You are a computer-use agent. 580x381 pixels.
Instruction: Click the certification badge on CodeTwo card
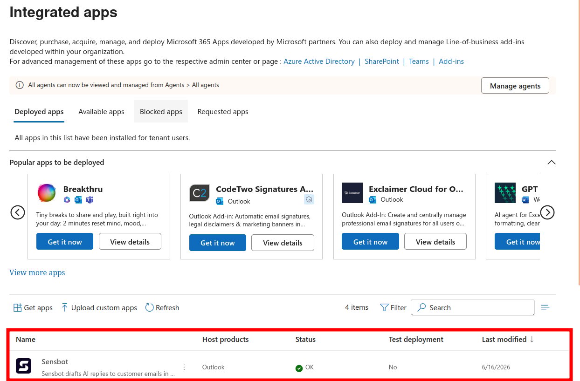(309, 200)
